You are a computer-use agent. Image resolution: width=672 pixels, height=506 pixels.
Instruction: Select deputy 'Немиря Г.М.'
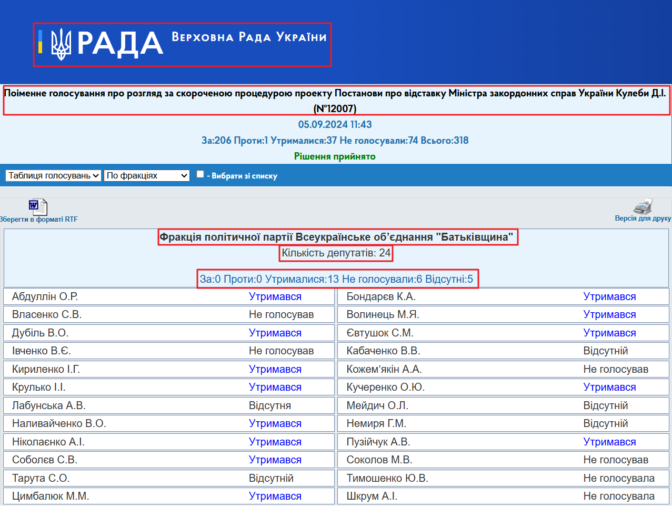[376, 423]
